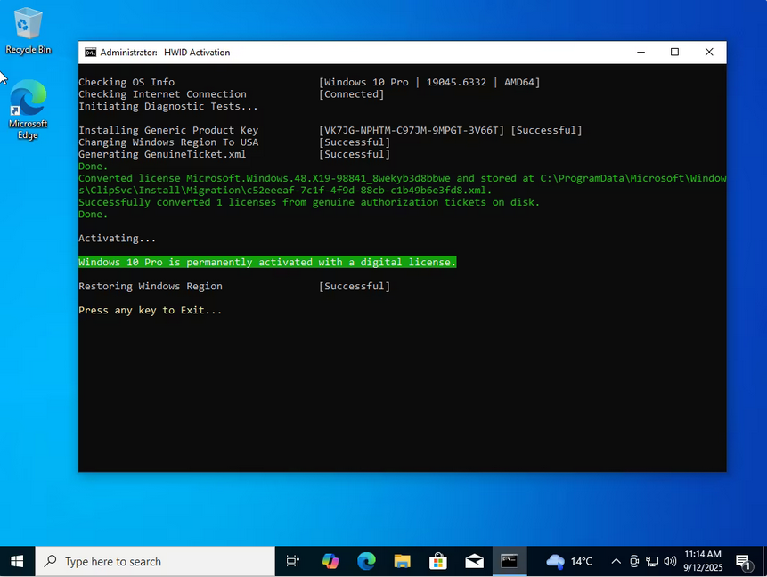Select the running Command Prompt taskbar button
The height and width of the screenshot is (577, 767).
[510, 561]
